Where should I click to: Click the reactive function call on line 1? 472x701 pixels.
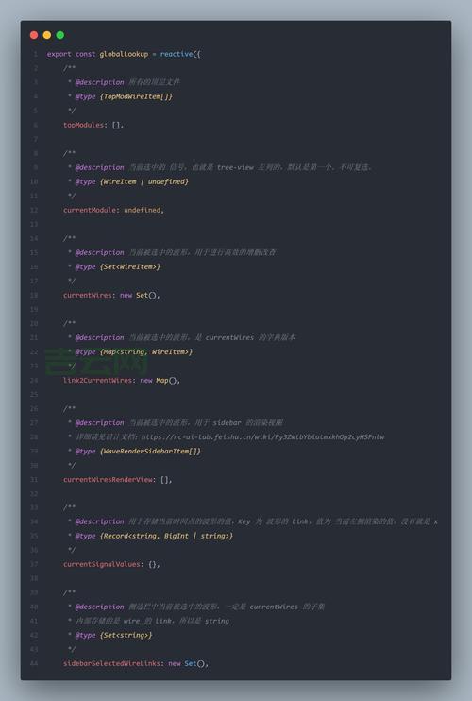point(177,54)
